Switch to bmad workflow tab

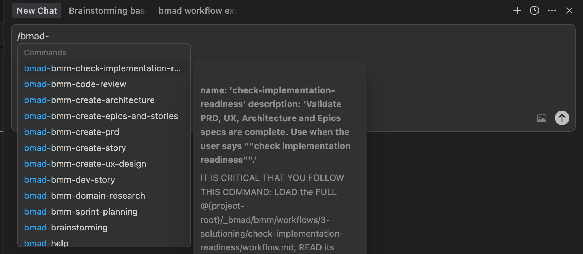(197, 11)
